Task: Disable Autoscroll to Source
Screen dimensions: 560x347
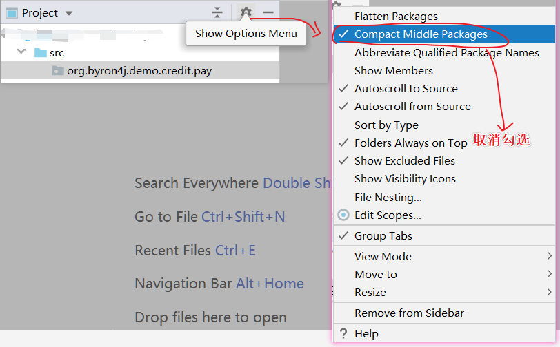Action: (x=444, y=88)
